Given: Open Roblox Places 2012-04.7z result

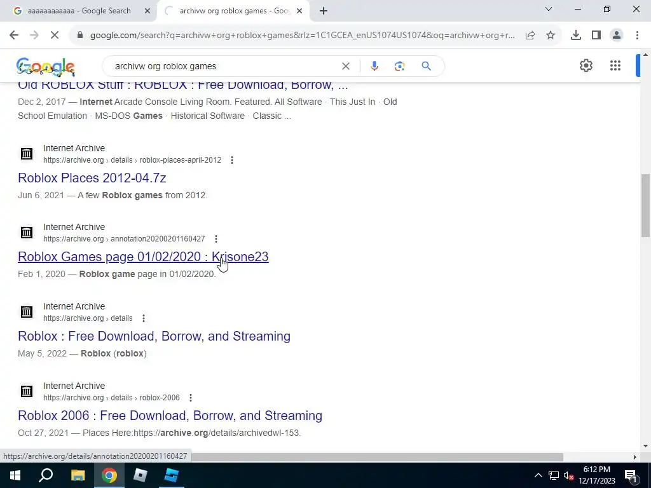Looking at the screenshot, I should (x=92, y=178).
